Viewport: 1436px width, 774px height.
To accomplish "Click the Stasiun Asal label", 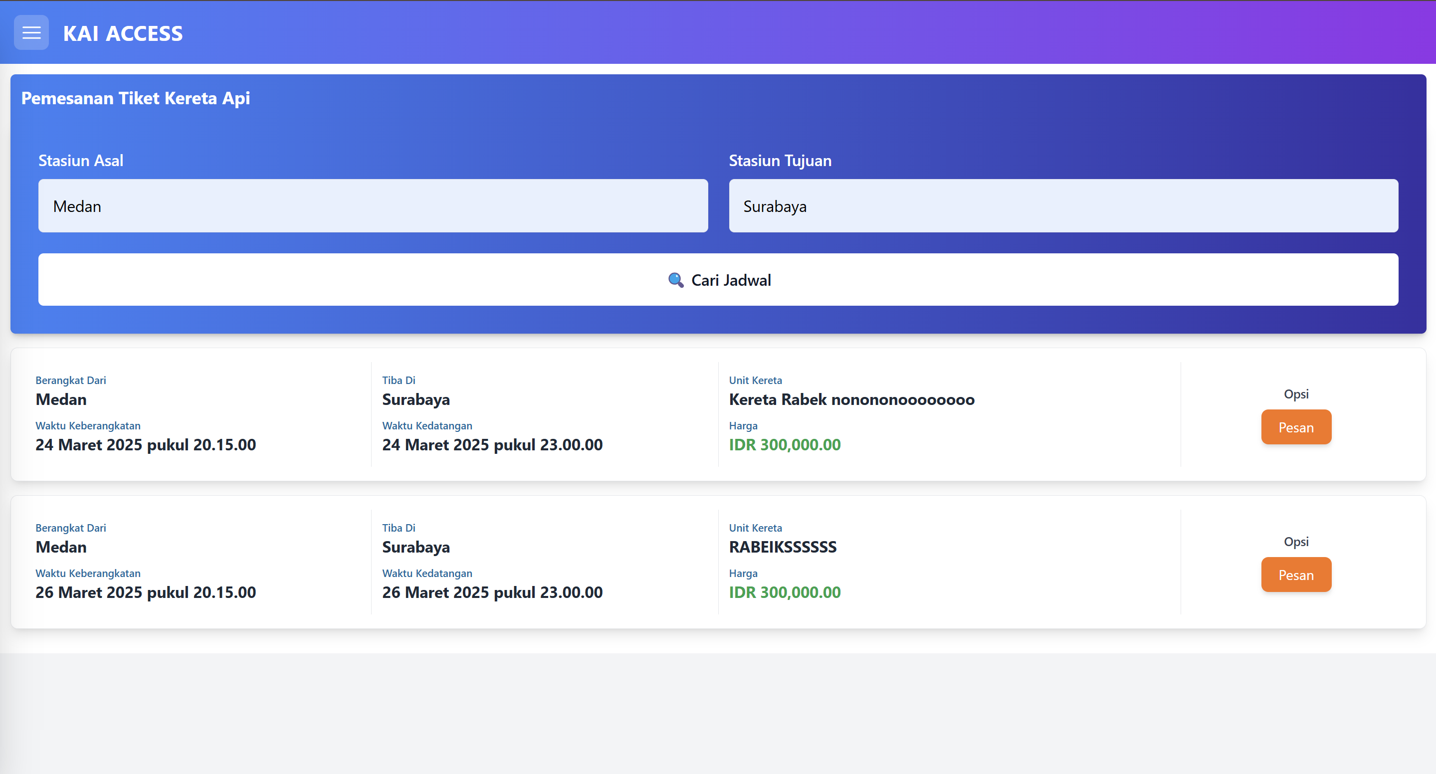I will coord(81,161).
